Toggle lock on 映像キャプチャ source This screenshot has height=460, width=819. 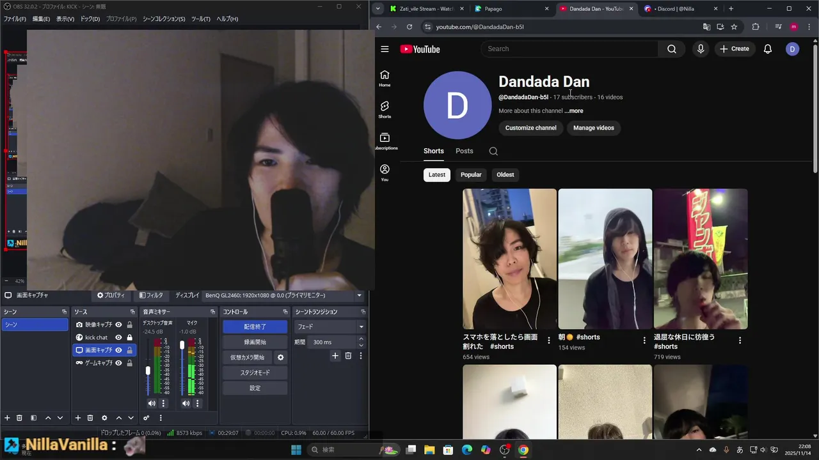129,325
